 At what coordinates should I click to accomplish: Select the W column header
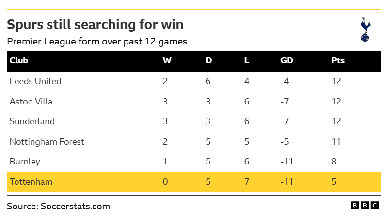click(x=166, y=61)
